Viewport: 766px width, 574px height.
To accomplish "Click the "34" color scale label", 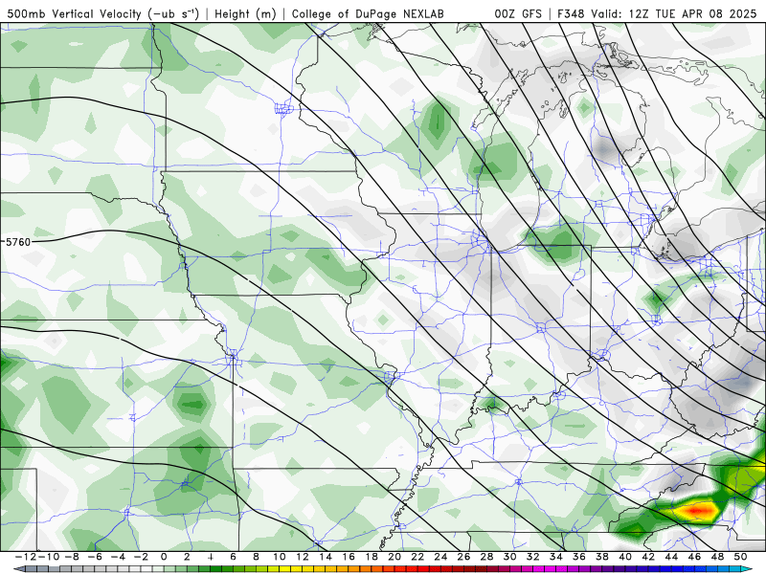I will pyautogui.click(x=556, y=557).
